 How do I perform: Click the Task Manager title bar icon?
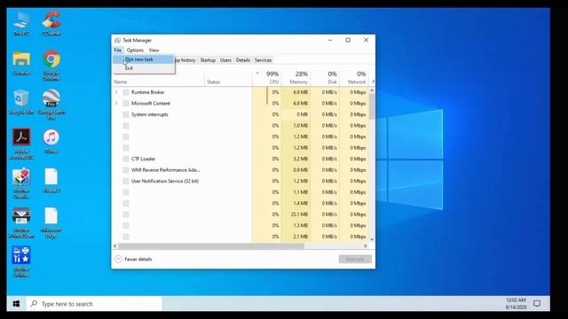(x=117, y=40)
